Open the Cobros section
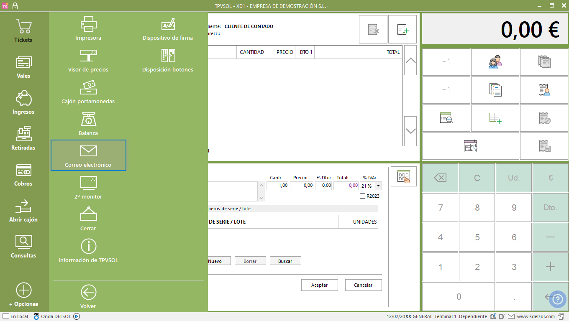This screenshot has height=321, width=569. click(x=23, y=175)
